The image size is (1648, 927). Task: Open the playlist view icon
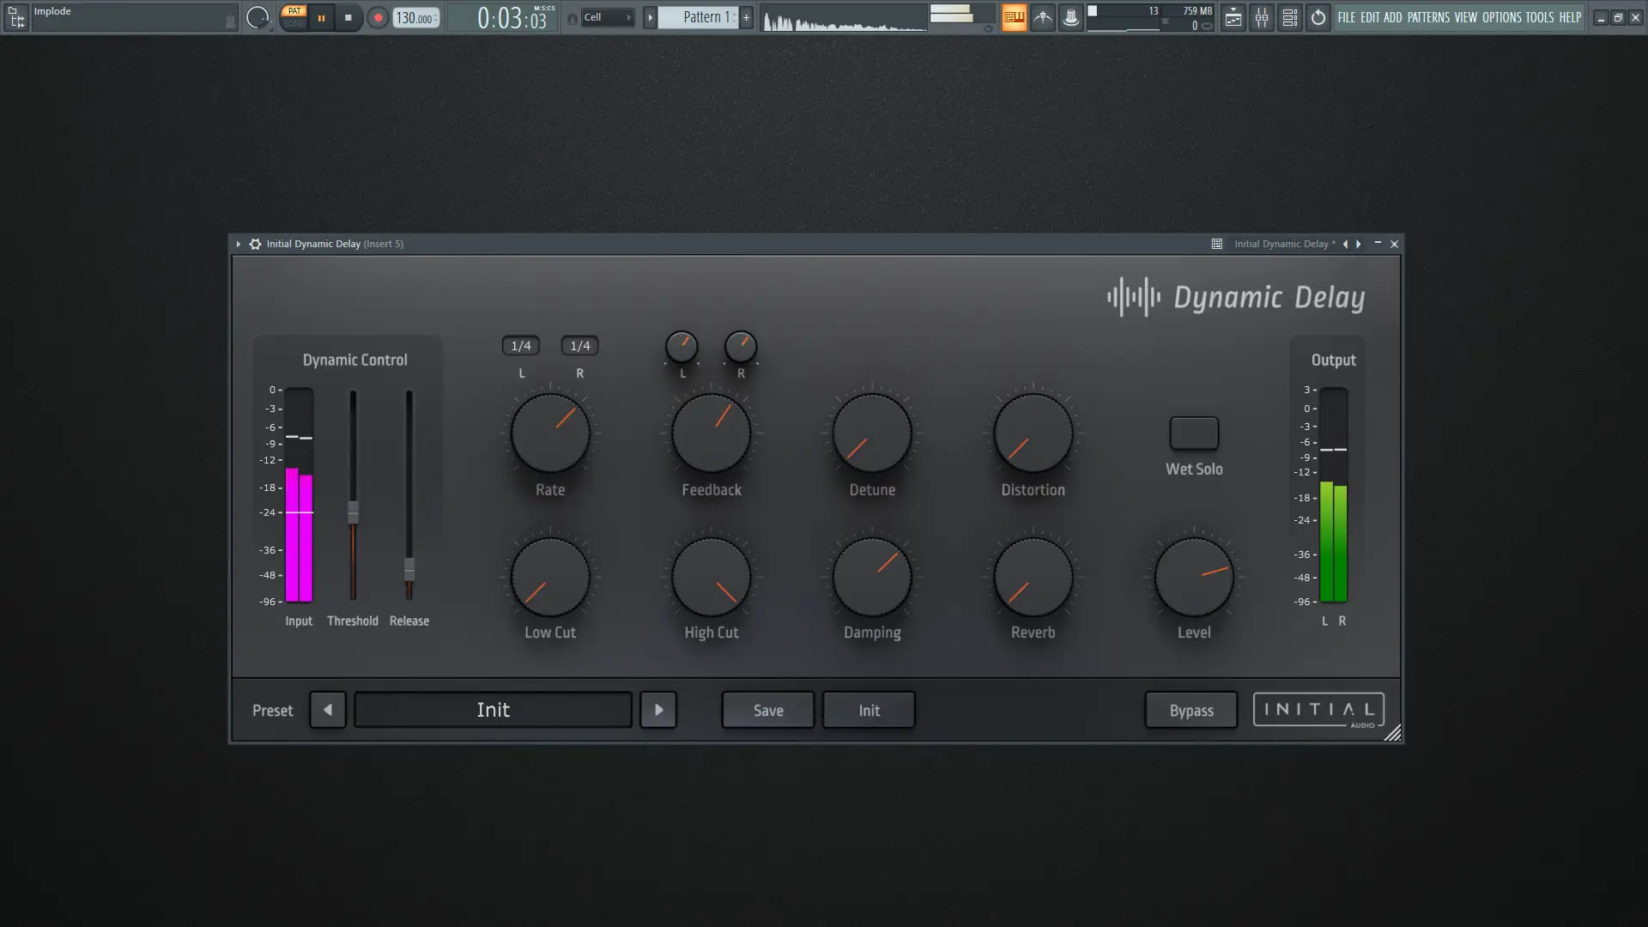click(1233, 17)
